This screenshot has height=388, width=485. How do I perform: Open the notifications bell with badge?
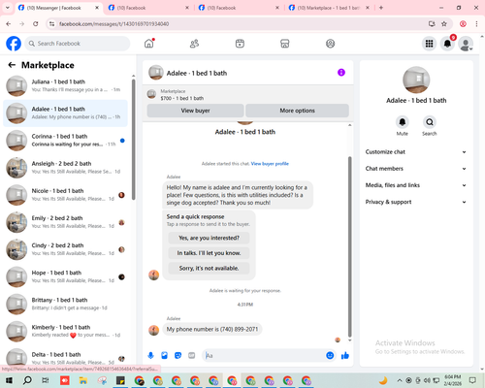pos(447,44)
